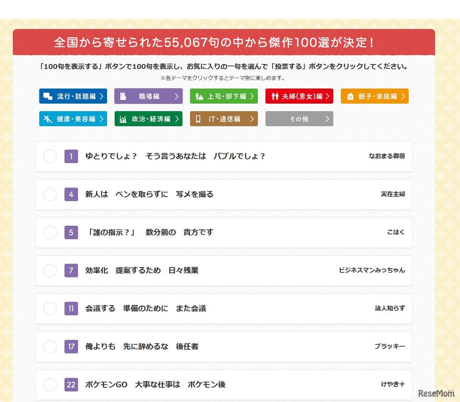Click the chevron arrow on その他 button

click(x=327, y=119)
